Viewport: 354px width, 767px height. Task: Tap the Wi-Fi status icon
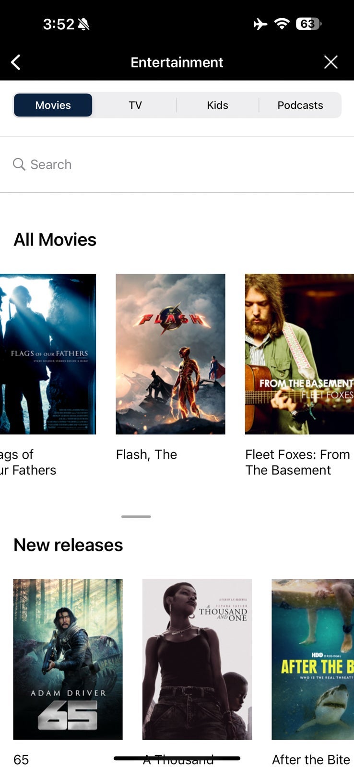coord(282,24)
